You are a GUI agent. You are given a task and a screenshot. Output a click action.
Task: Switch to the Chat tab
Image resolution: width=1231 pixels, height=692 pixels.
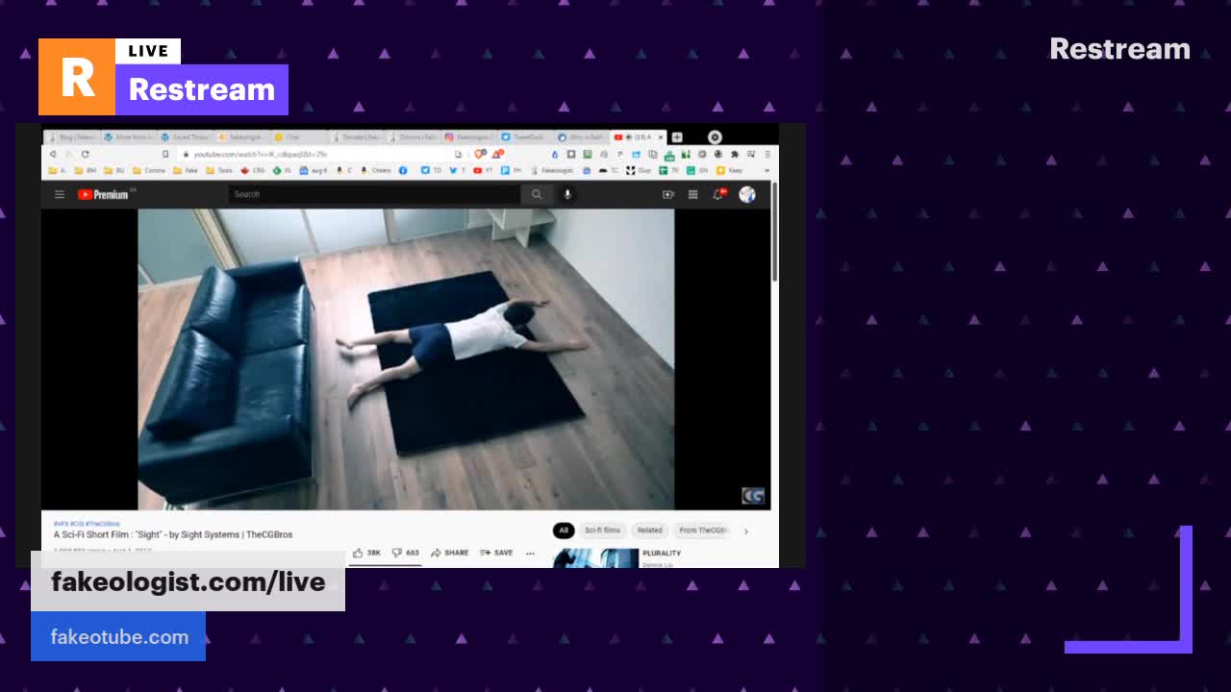pos(298,136)
